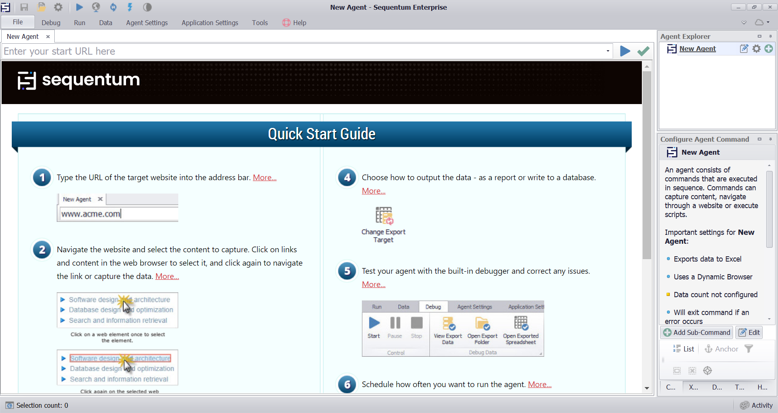This screenshot has width=778, height=413.
Task: Click the Help lifebuoy icon
Action: (x=286, y=23)
